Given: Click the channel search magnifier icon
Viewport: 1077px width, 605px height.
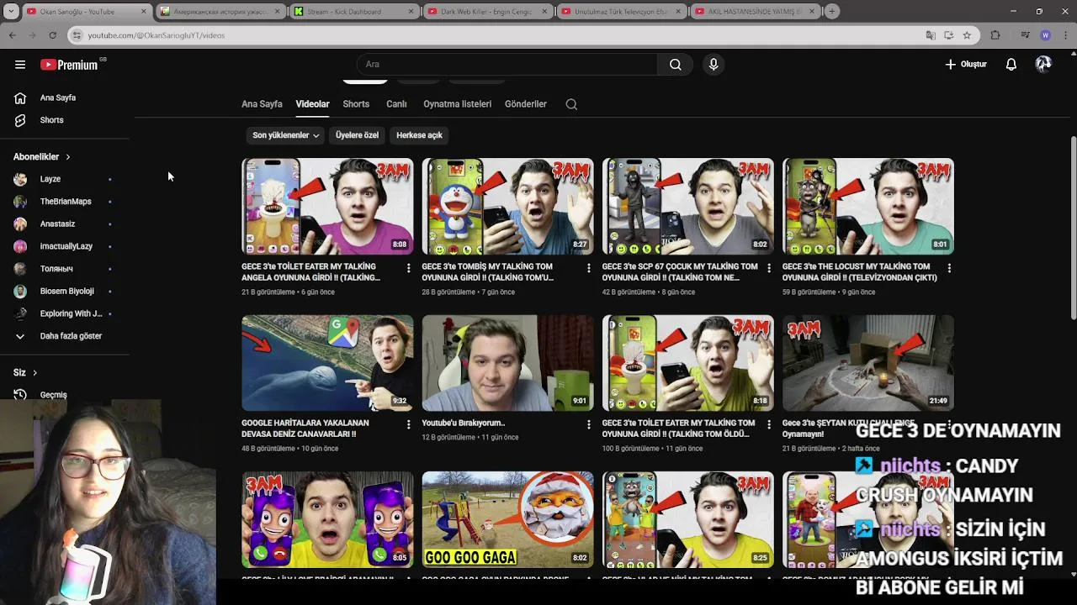Looking at the screenshot, I should tap(571, 104).
